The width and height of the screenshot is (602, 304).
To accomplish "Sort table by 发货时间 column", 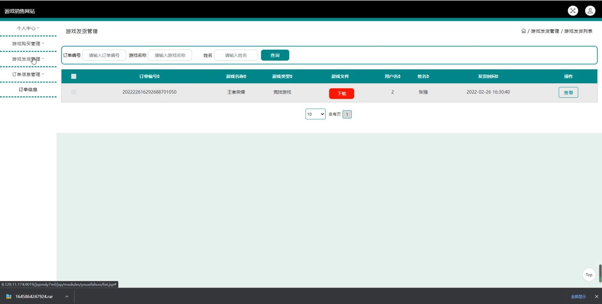I will 488,76.
